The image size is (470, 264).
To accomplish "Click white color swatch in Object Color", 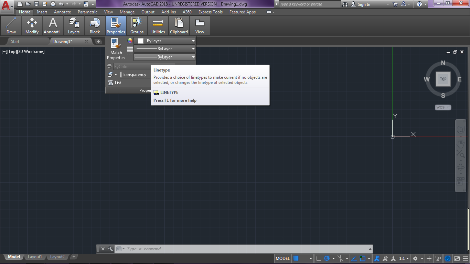I will (x=140, y=41).
